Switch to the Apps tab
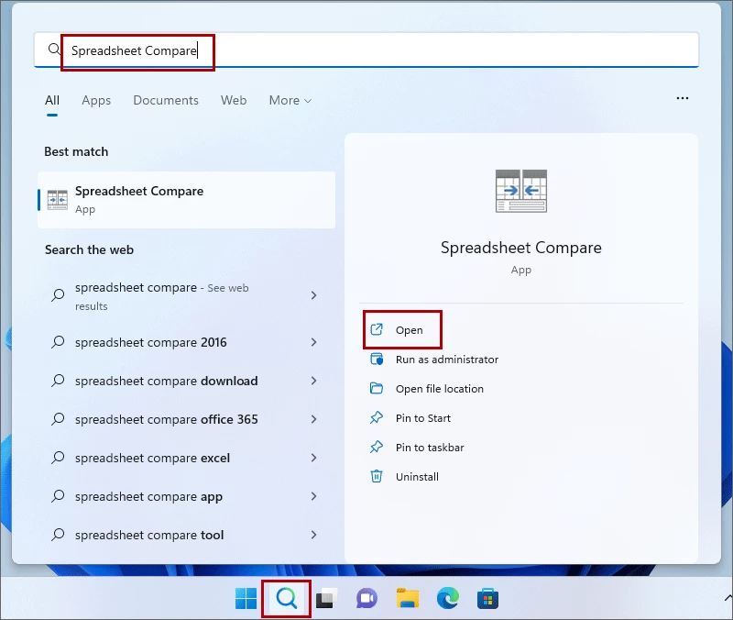 (x=96, y=100)
